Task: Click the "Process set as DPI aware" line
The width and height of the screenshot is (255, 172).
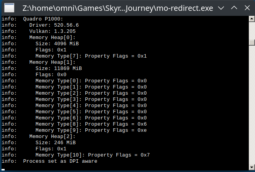Action: point(60,161)
